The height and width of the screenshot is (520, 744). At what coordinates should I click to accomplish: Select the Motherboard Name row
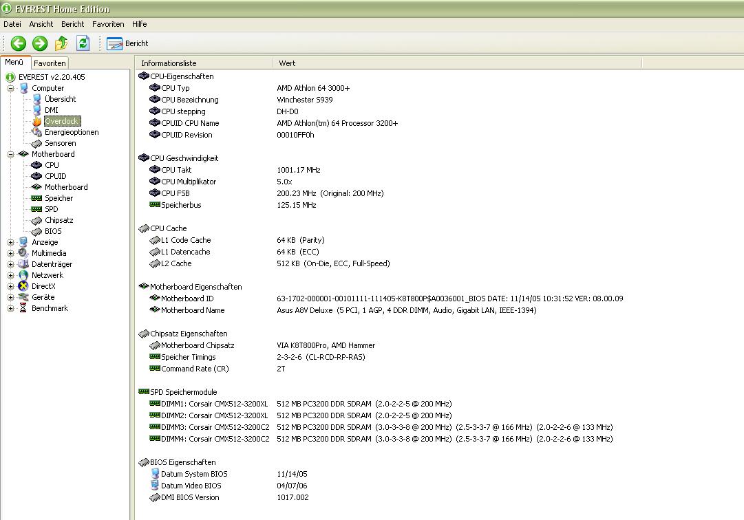pyautogui.click(x=343, y=310)
